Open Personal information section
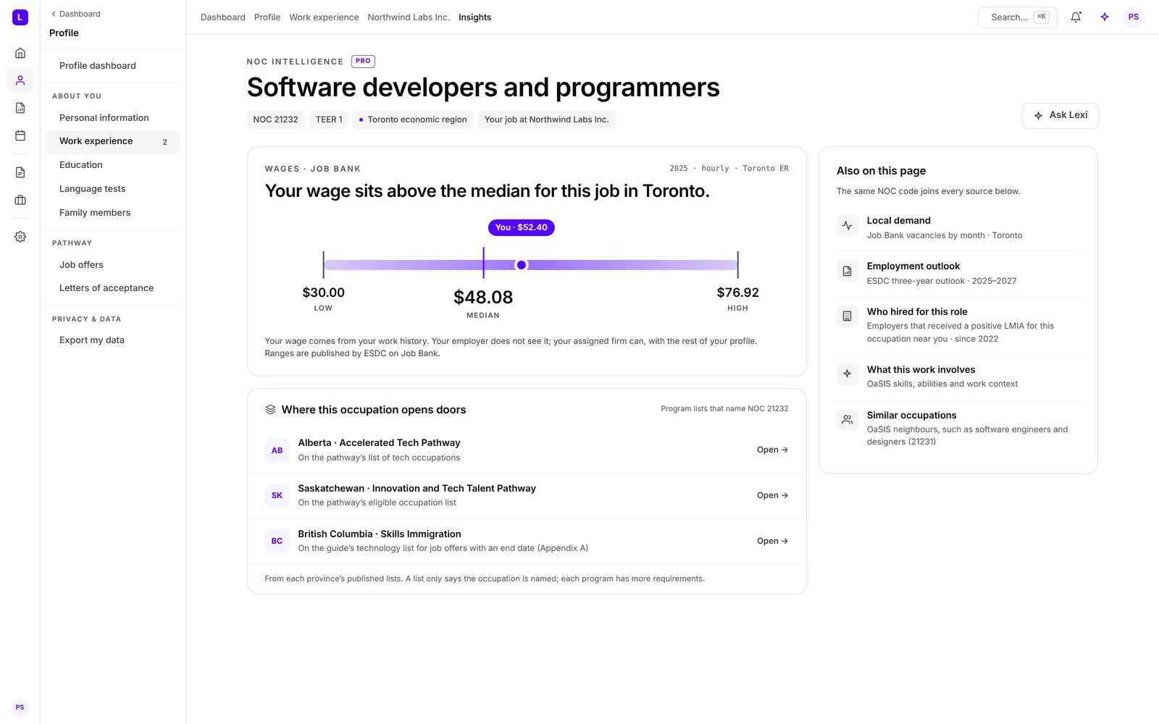The width and height of the screenshot is (1159, 724). click(x=113, y=118)
